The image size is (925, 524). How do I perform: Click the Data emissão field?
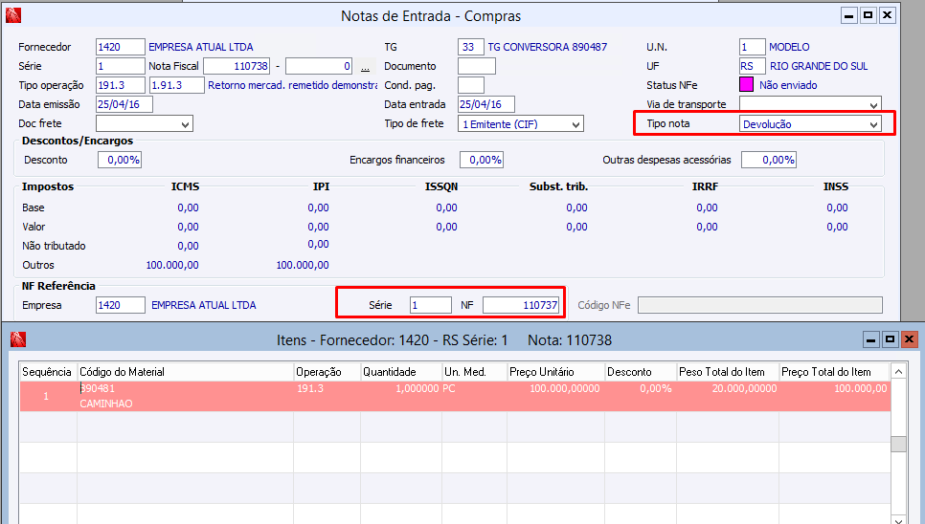[124, 104]
